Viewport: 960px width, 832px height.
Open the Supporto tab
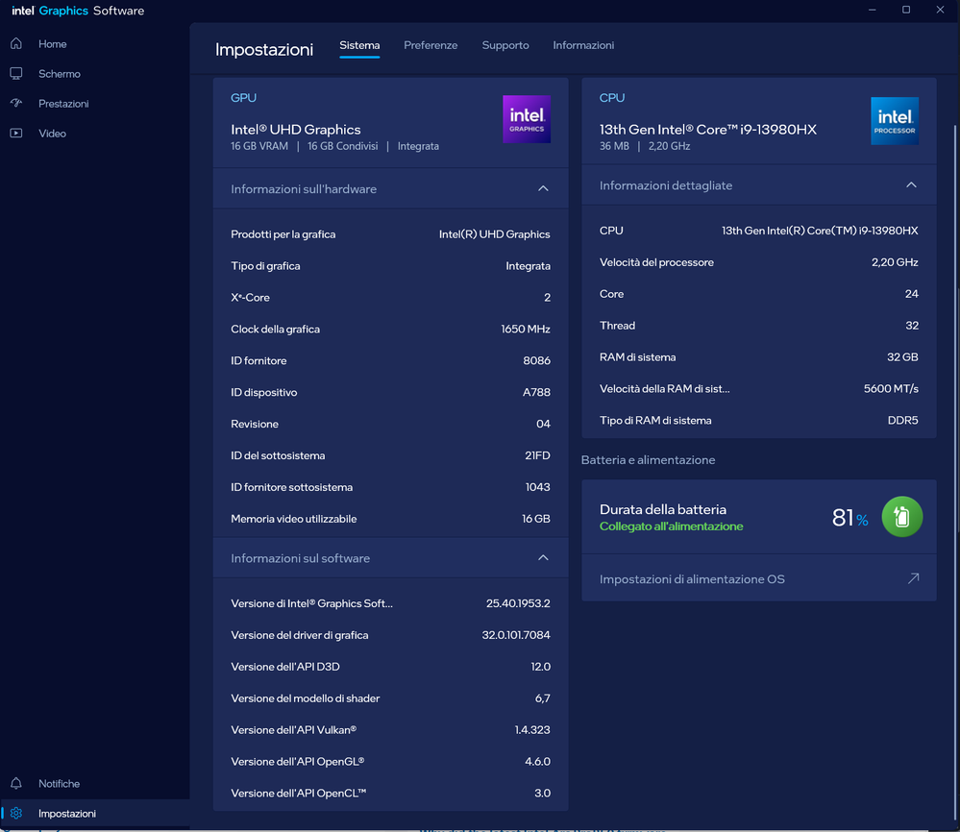pos(505,45)
